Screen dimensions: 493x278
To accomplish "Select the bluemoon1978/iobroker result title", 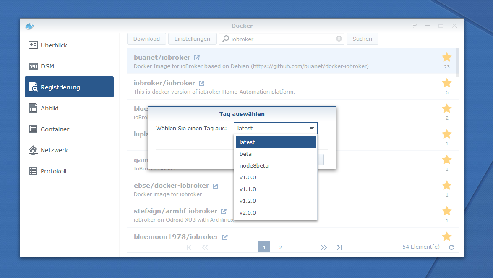I will click(176, 236).
